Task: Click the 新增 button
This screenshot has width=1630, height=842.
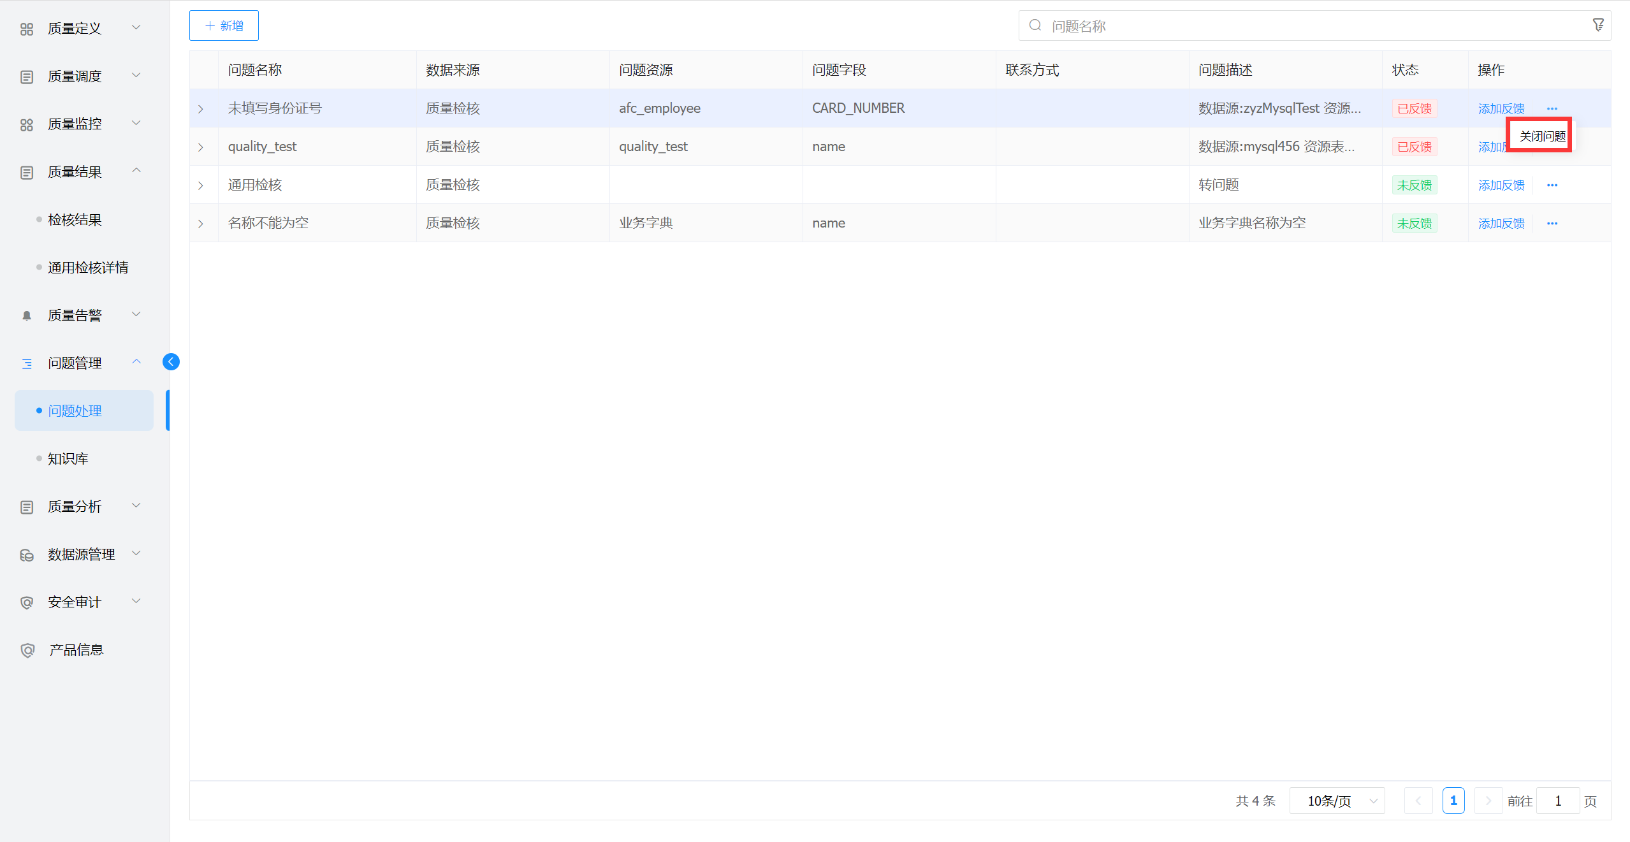Action: (224, 25)
